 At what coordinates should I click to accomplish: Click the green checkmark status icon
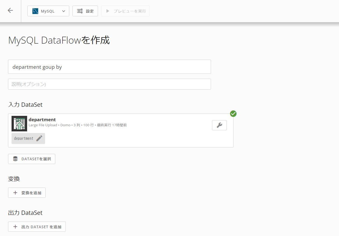[233, 114]
